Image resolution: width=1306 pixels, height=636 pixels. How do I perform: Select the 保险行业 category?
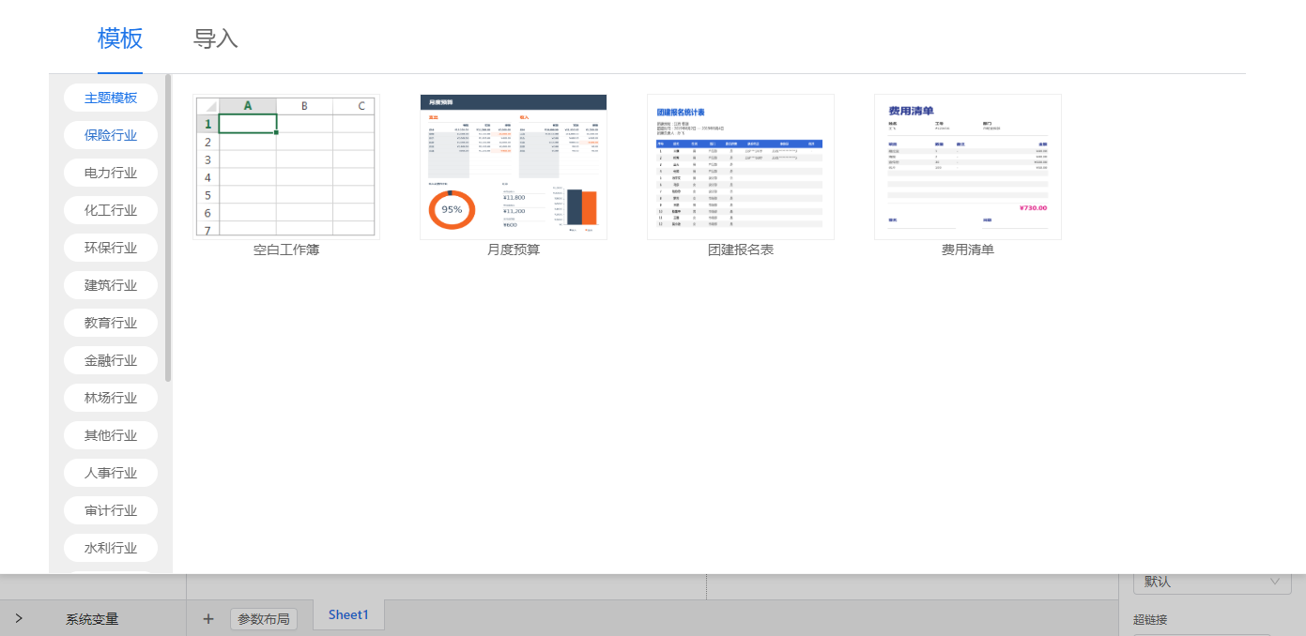pos(111,135)
